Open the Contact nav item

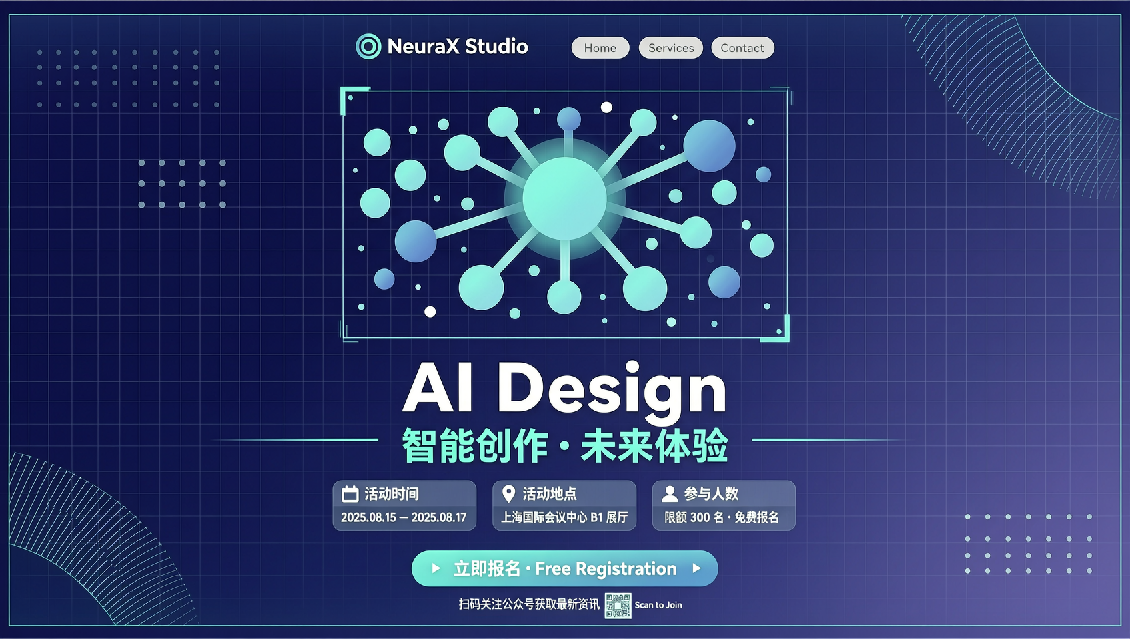(742, 48)
